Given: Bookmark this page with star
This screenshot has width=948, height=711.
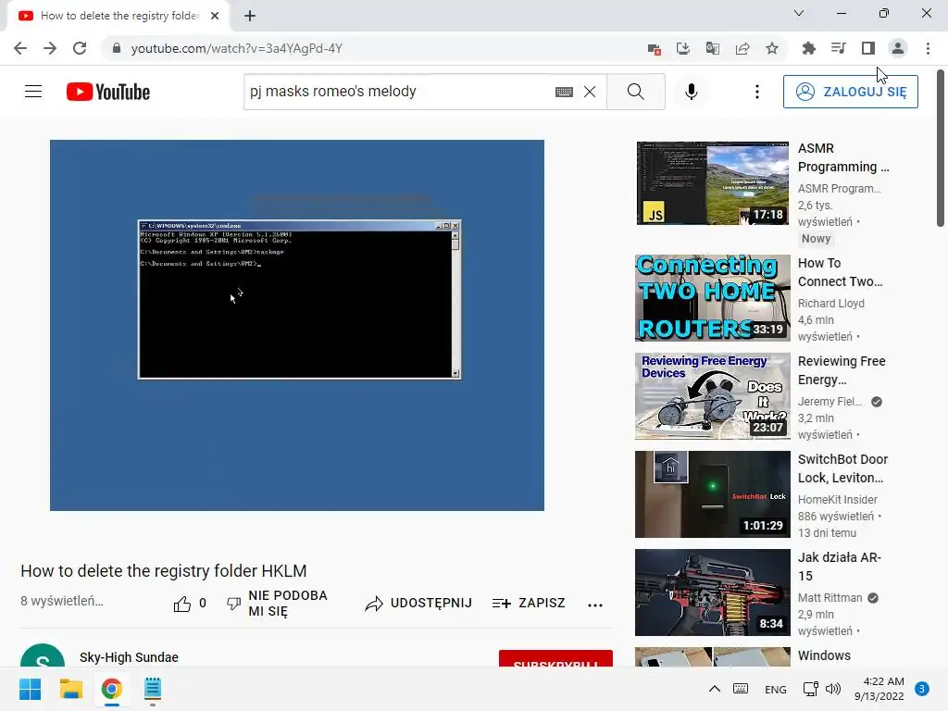Looking at the screenshot, I should click(x=772, y=48).
